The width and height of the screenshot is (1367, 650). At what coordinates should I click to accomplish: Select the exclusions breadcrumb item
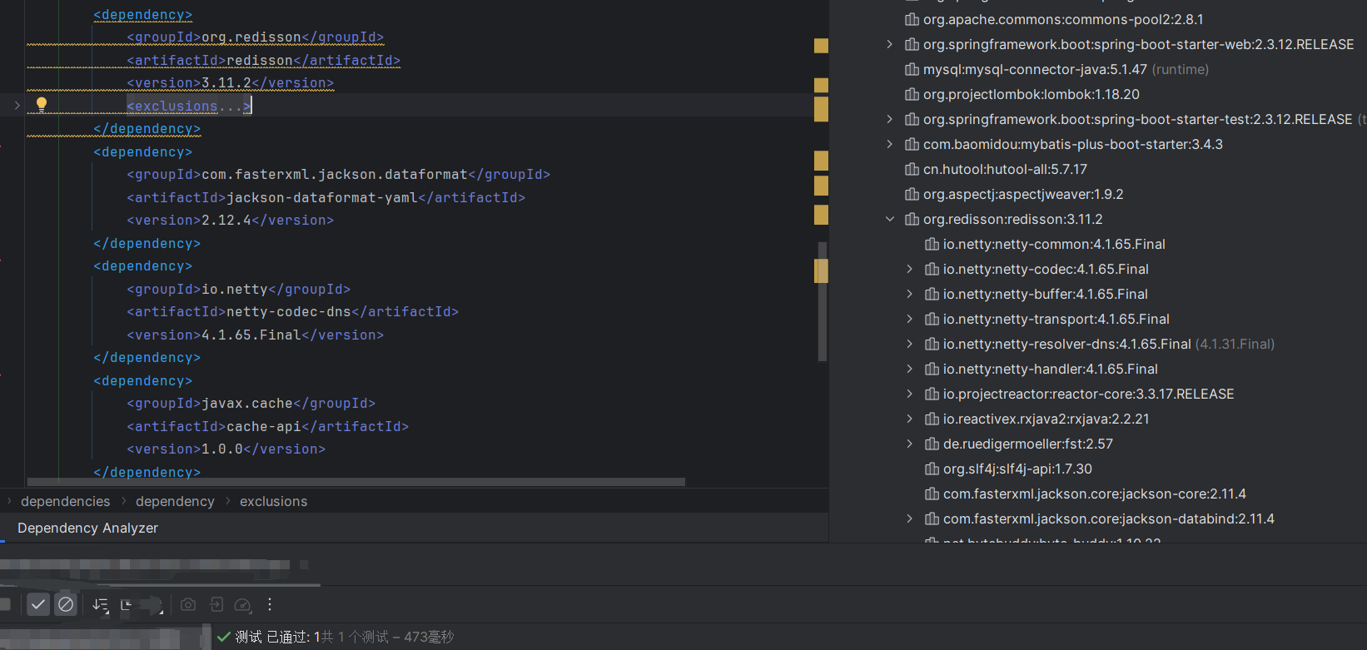(x=273, y=501)
